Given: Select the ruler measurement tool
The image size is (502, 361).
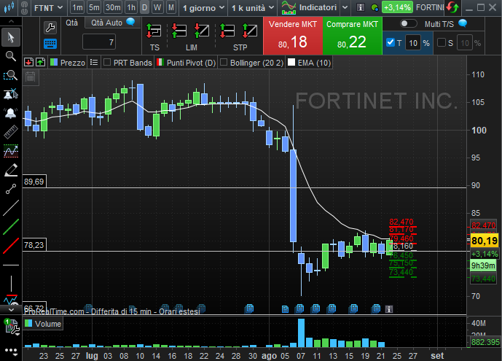Looking at the screenshot, I should point(11,132).
